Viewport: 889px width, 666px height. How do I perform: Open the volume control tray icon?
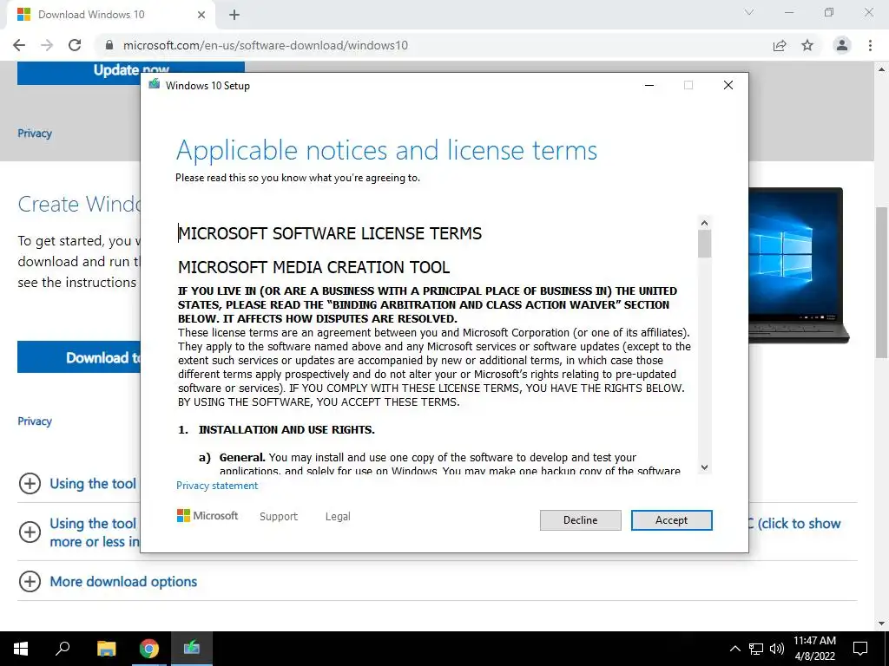(777, 649)
